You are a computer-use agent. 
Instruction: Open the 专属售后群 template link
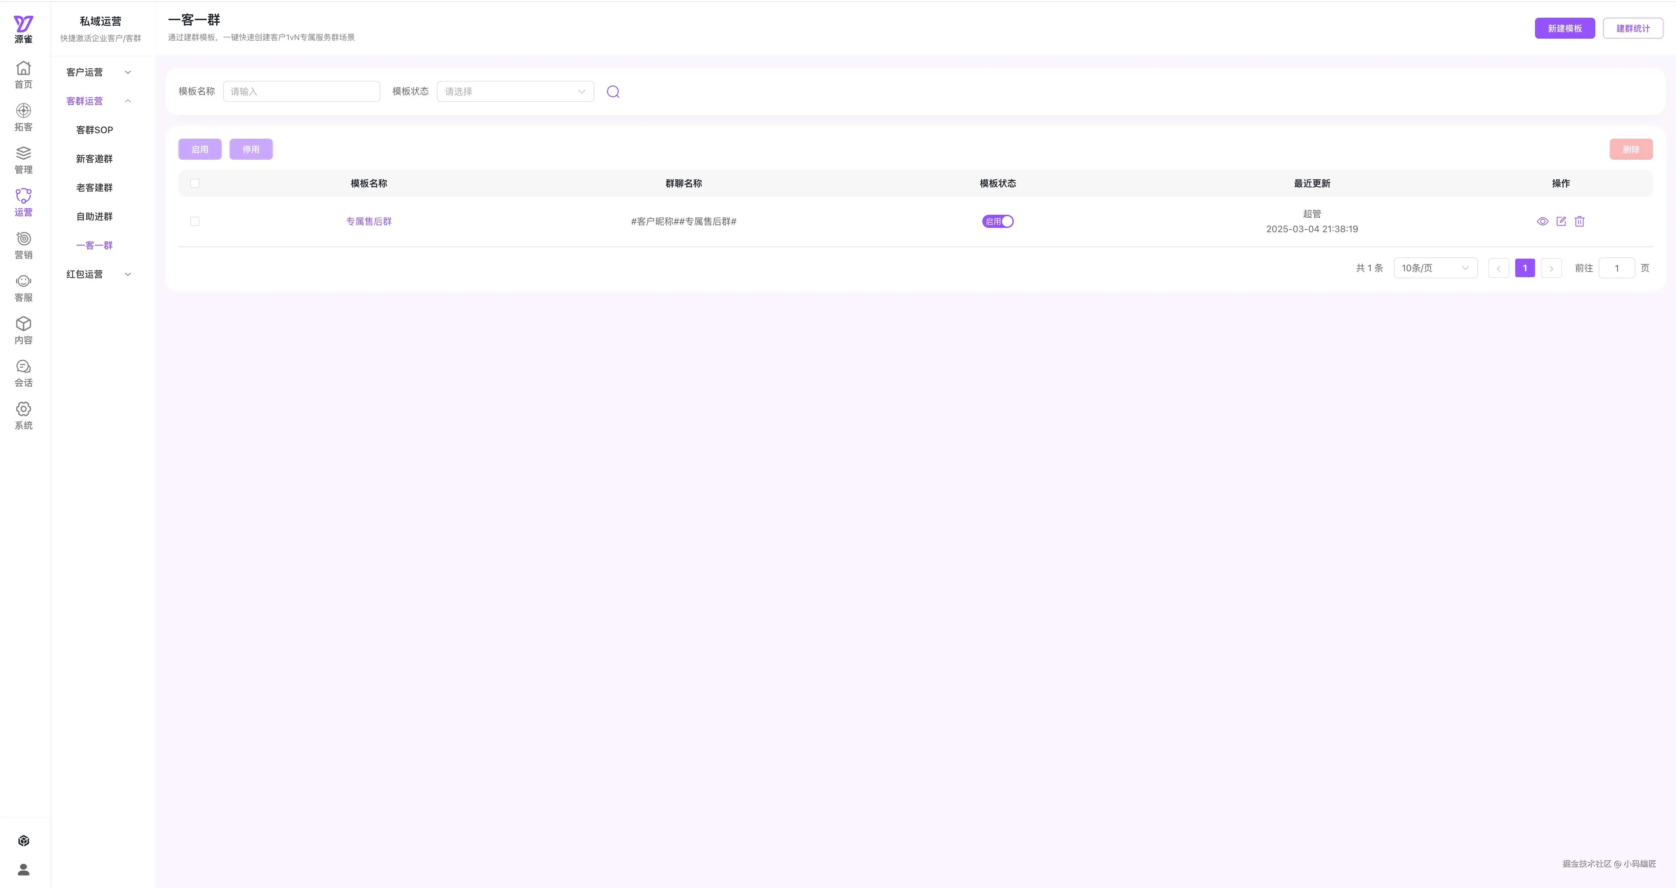[369, 221]
